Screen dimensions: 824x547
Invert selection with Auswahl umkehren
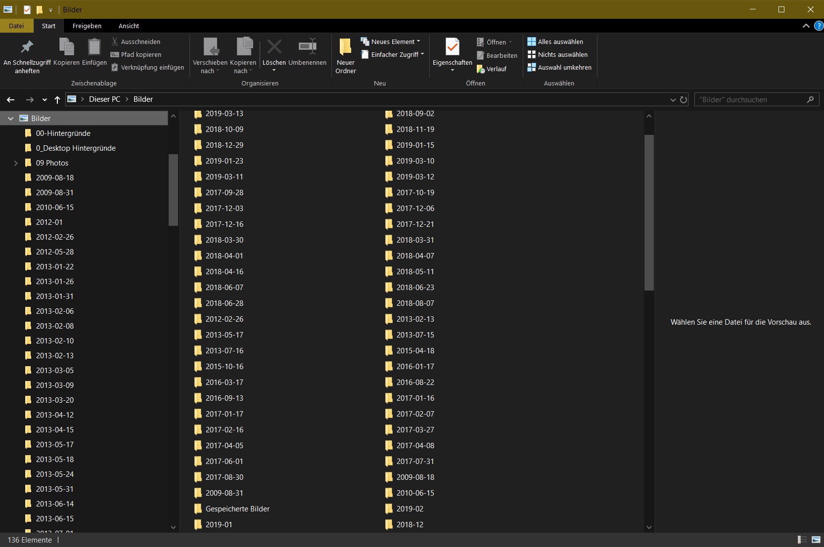[x=560, y=67]
